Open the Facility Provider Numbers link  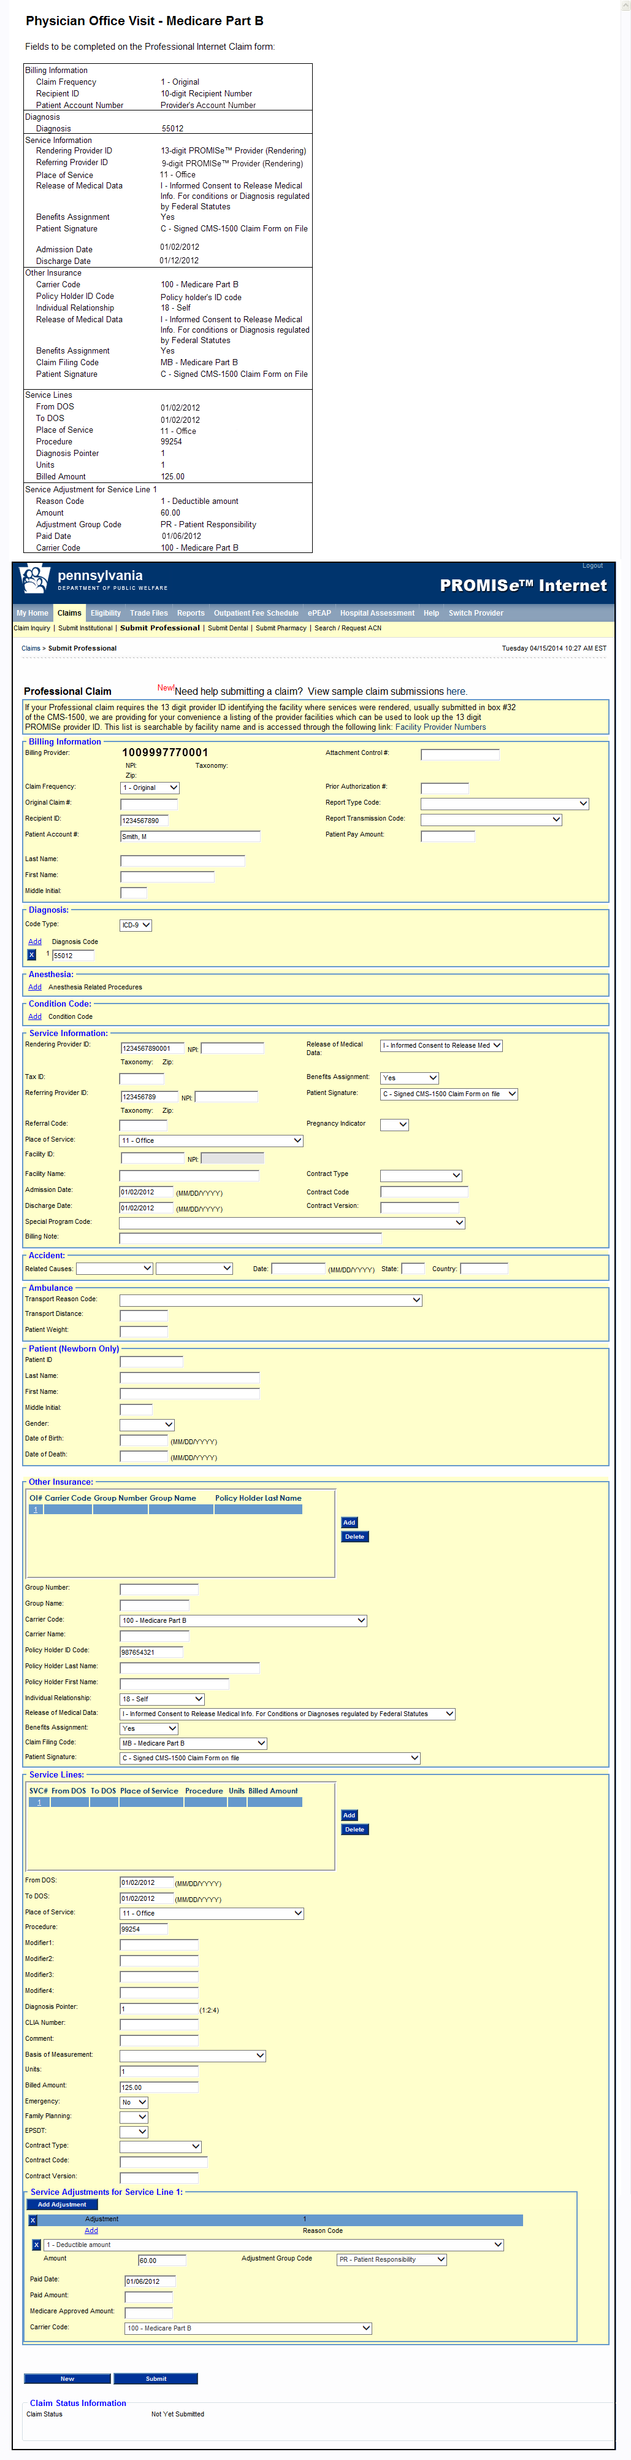441,728
